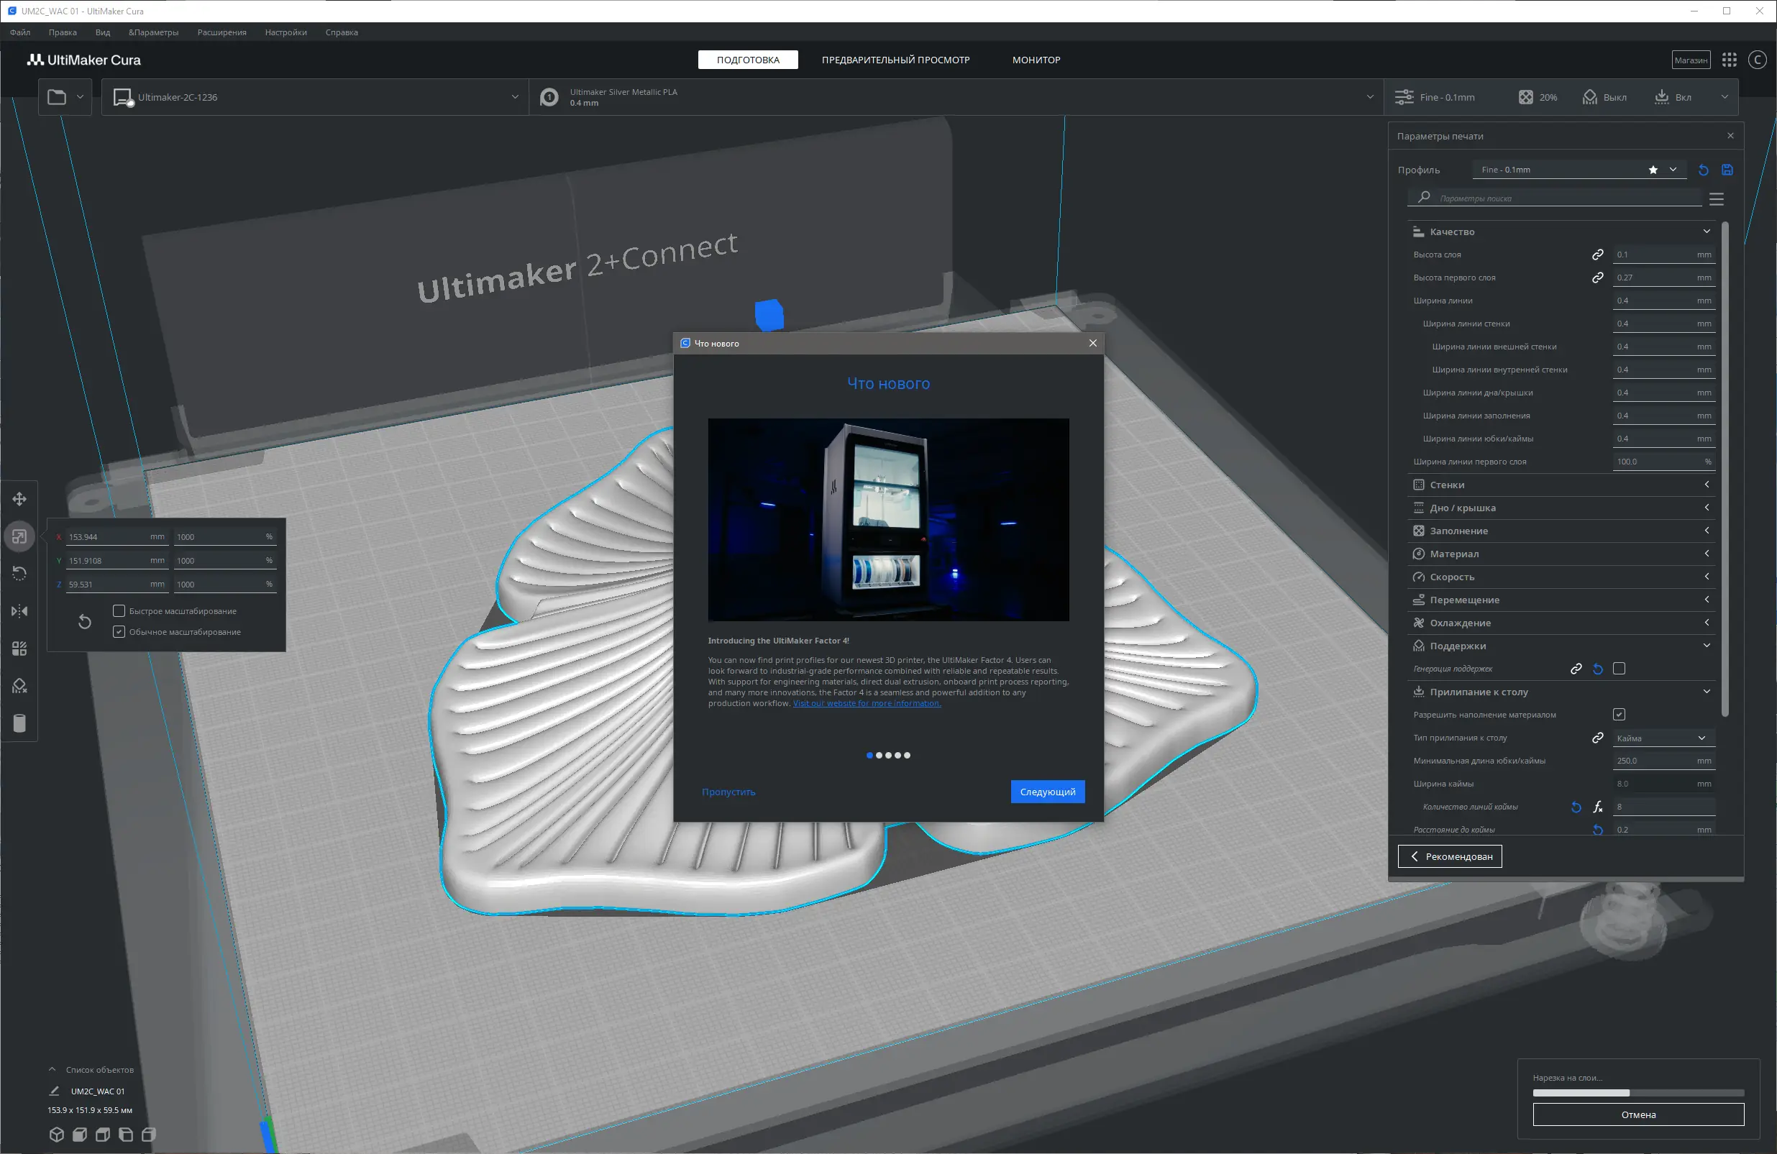Open the Ultimaker-2C-1236 printer dropdown

315,97
